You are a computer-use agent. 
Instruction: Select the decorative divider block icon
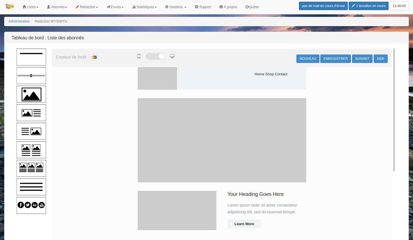(31, 76)
